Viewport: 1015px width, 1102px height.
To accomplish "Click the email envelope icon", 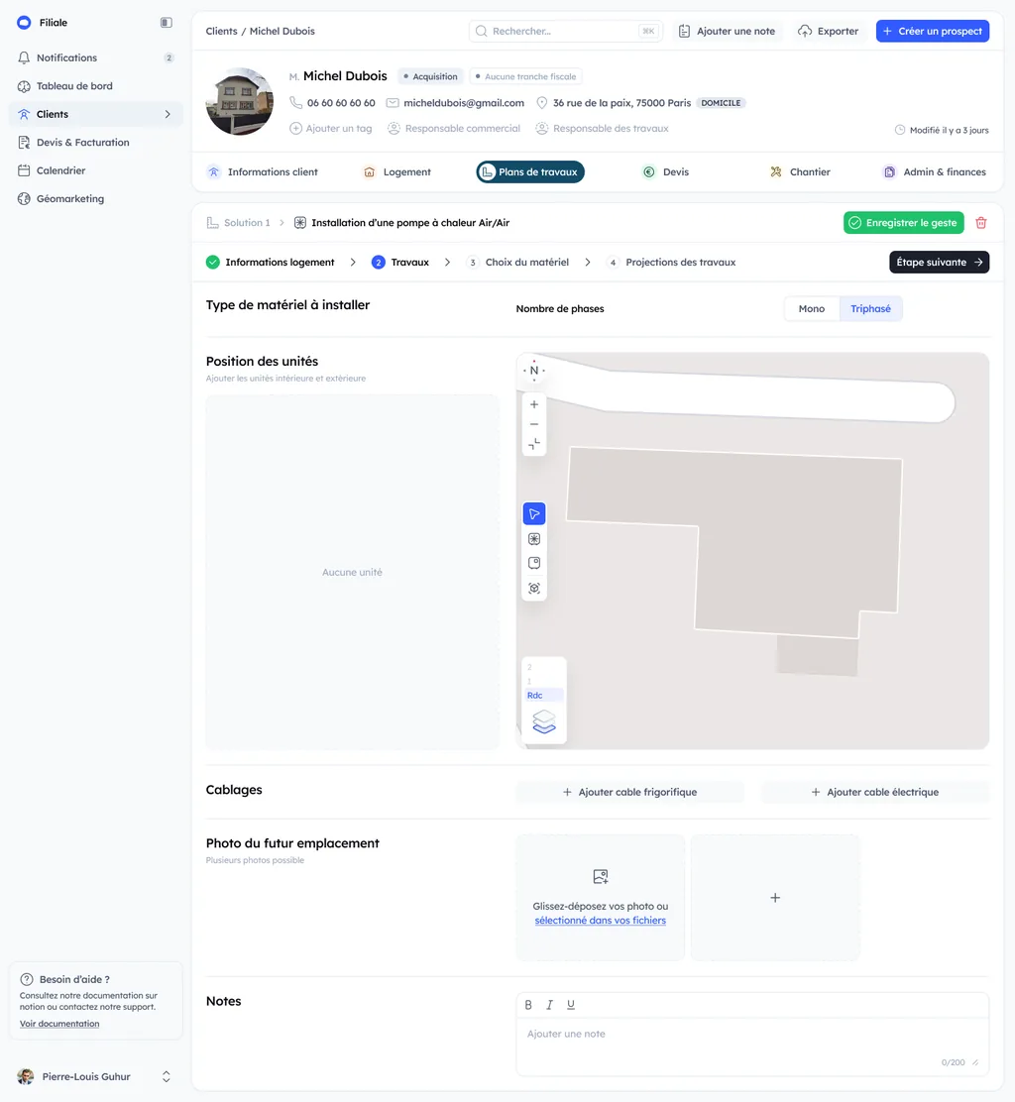I will click(393, 103).
